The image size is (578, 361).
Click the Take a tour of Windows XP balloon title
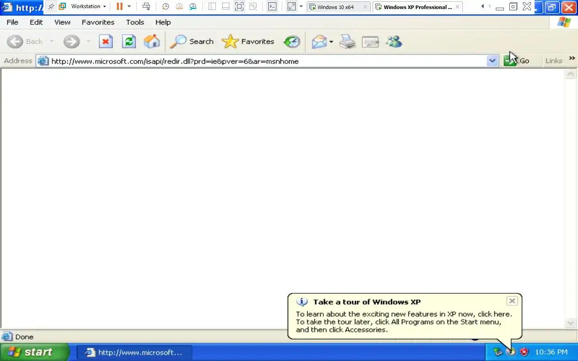(x=367, y=302)
